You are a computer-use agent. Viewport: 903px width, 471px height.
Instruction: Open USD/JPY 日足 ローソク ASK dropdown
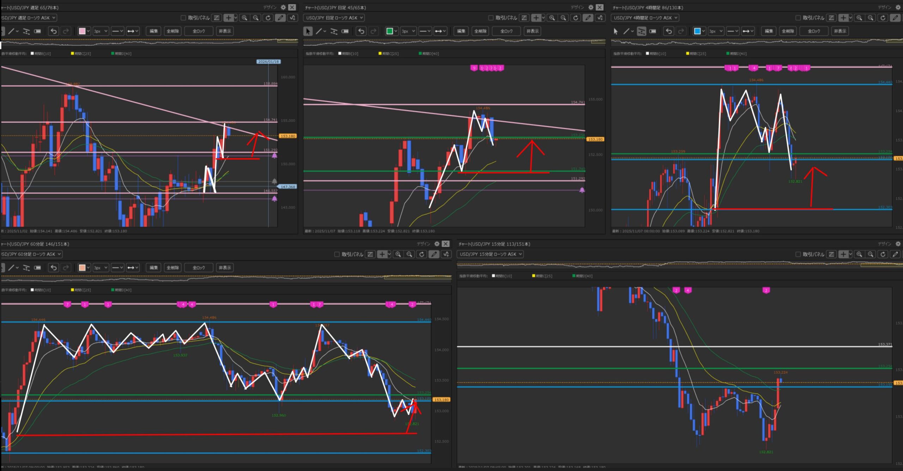coord(334,18)
